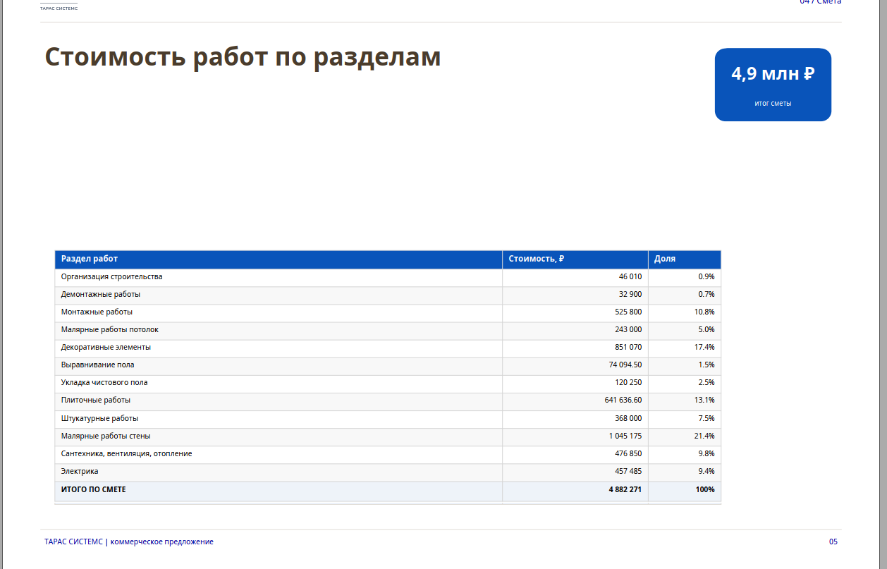Click the 525 800 cost of Монтажные работы
The image size is (887, 569).
pyautogui.click(x=628, y=312)
